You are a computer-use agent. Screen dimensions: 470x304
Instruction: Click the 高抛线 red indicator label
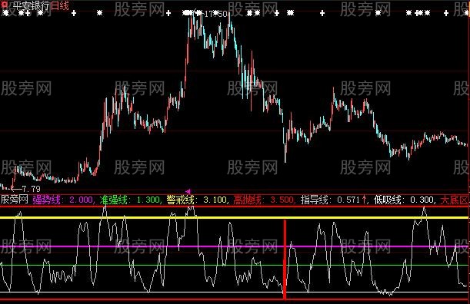point(248,200)
